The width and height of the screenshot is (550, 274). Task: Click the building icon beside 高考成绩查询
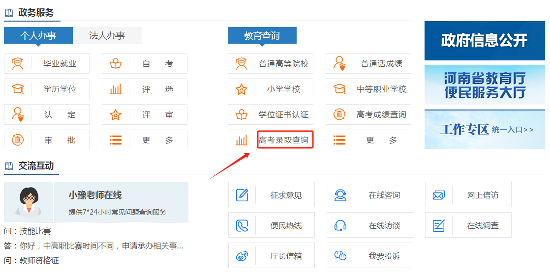coord(339,114)
